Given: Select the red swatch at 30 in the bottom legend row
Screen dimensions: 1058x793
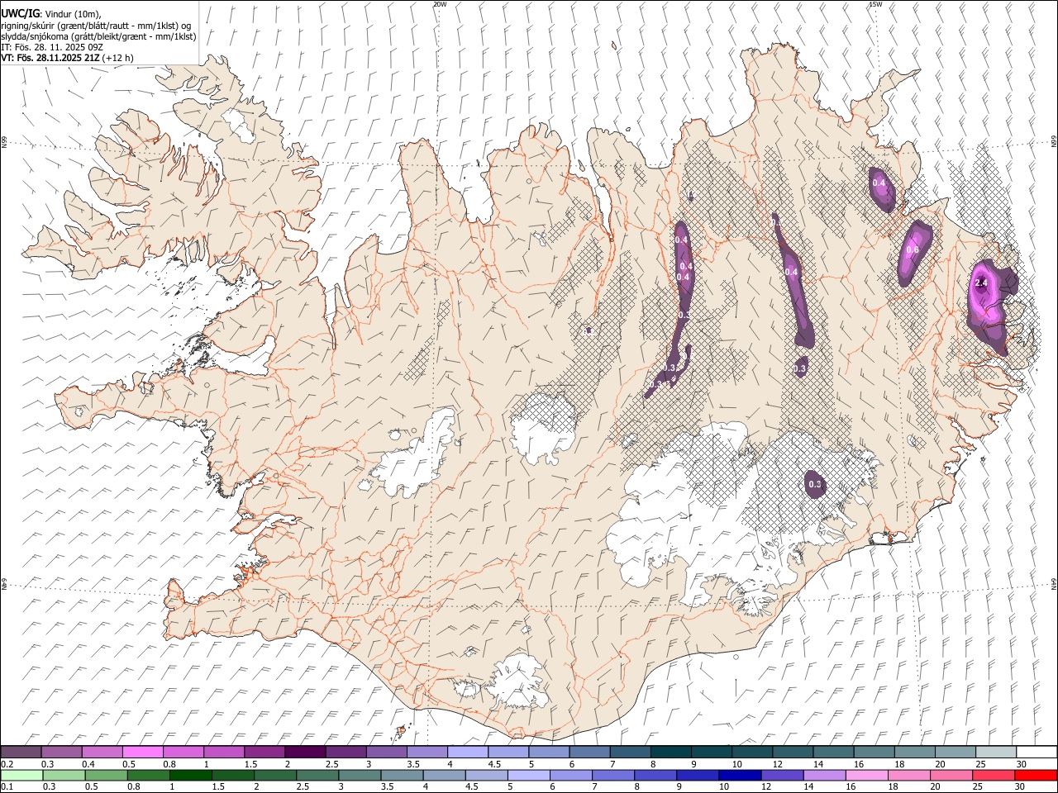Looking at the screenshot, I should click(1037, 776).
